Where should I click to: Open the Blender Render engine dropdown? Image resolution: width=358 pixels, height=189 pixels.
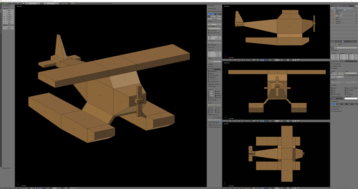point(65,4)
